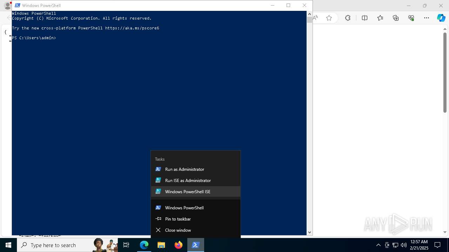This screenshot has width=449, height=252.
Task: Click the search highlight image on taskbar
Action: pos(105,245)
